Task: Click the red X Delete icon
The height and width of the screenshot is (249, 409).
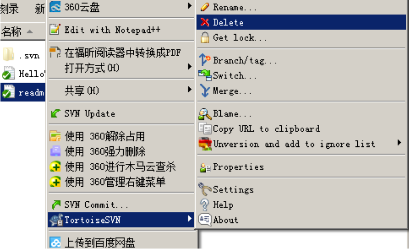Action: click(205, 22)
